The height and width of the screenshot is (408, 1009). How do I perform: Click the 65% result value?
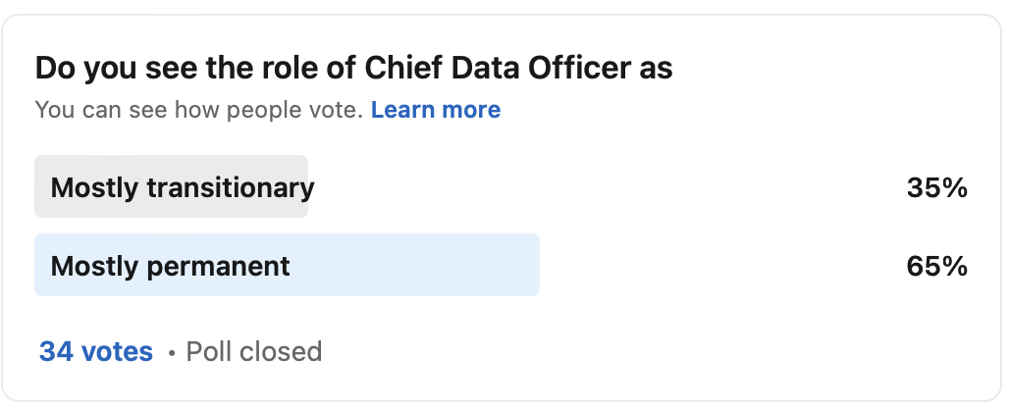(x=937, y=266)
